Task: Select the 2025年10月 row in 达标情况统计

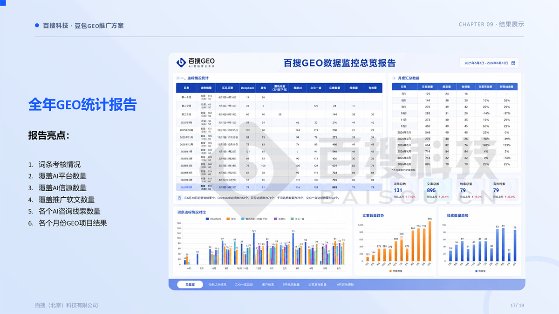Action: click(x=279, y=130)
